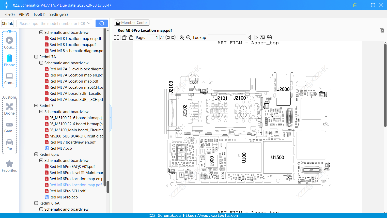The height and width of the screenshot is (218, 387).
Task: Open the Member Center page
Action: (132, 22)
